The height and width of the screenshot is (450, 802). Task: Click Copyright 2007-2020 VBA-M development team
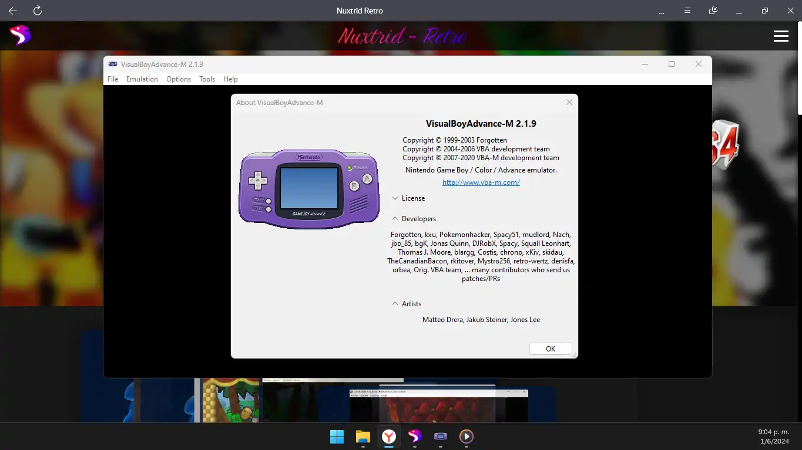pos(481,158)
